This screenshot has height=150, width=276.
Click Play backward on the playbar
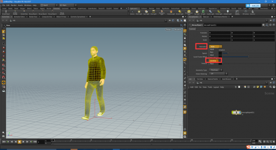pos(16,142)
